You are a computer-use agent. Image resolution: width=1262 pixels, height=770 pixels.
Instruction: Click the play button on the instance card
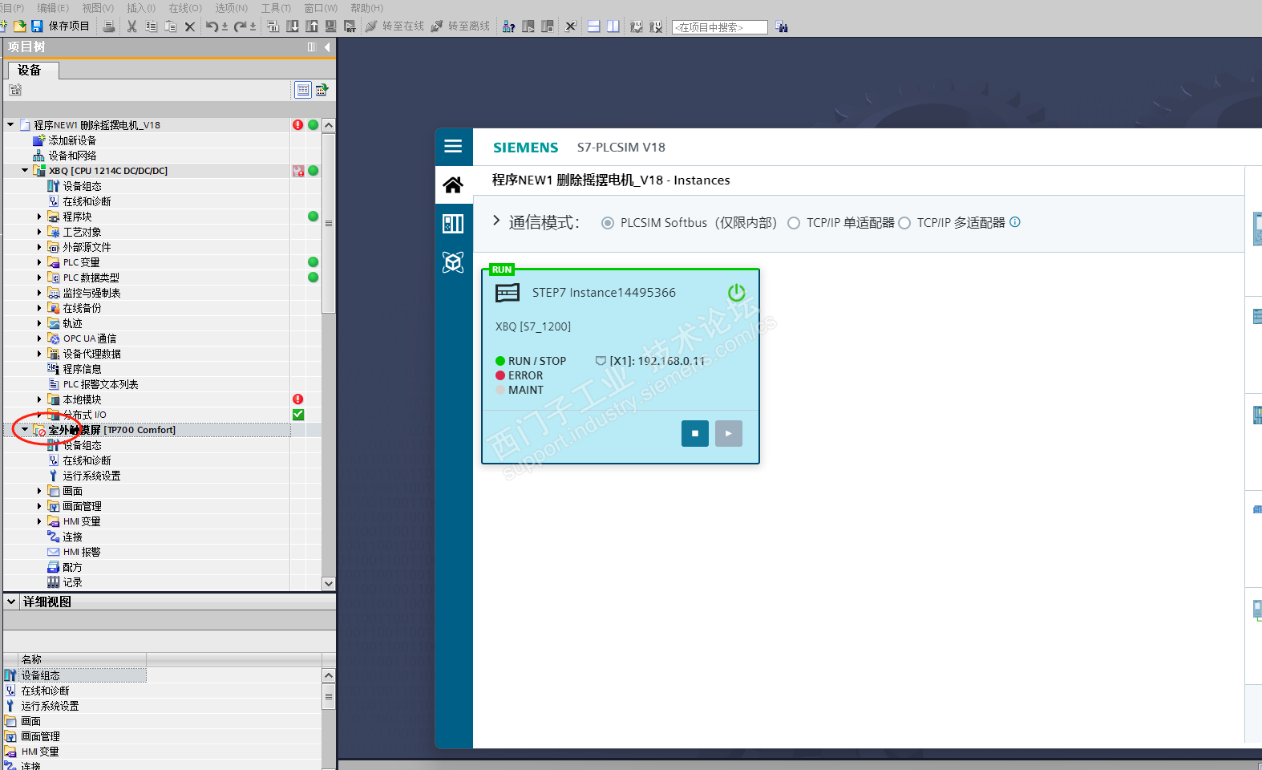[729, 433]
